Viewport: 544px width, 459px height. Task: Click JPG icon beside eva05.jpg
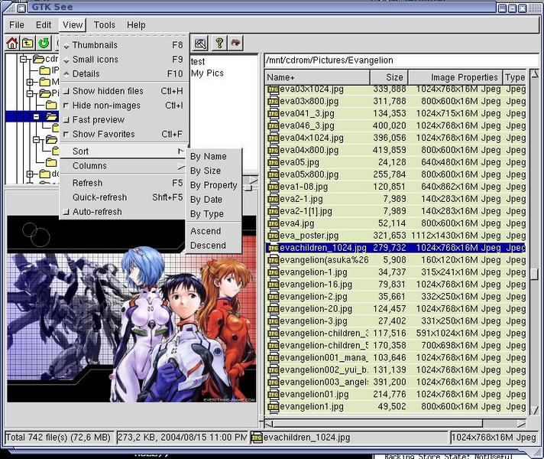point(273,163)
